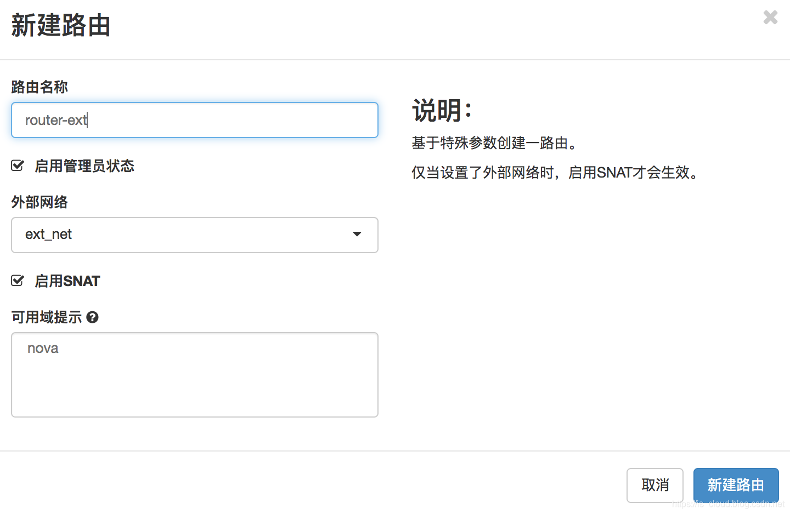
Task: Open the help tooltip icon beside 可用域提示
Action: pos(93,317)
